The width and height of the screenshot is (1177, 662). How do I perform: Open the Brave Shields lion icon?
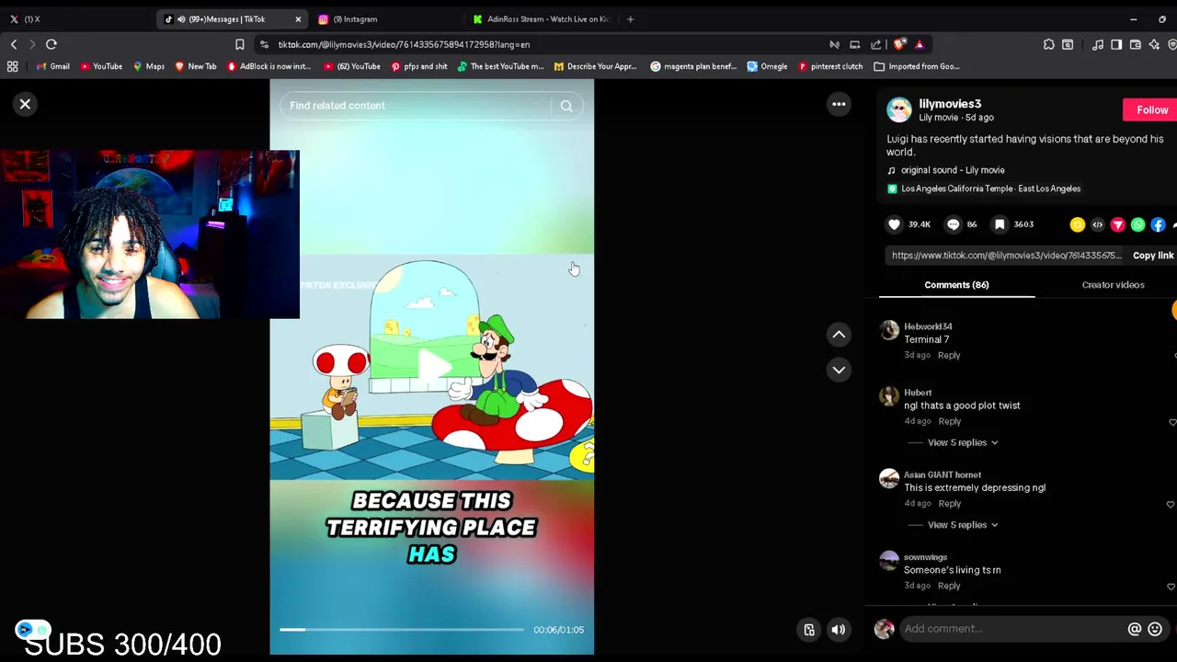(899, 44)
